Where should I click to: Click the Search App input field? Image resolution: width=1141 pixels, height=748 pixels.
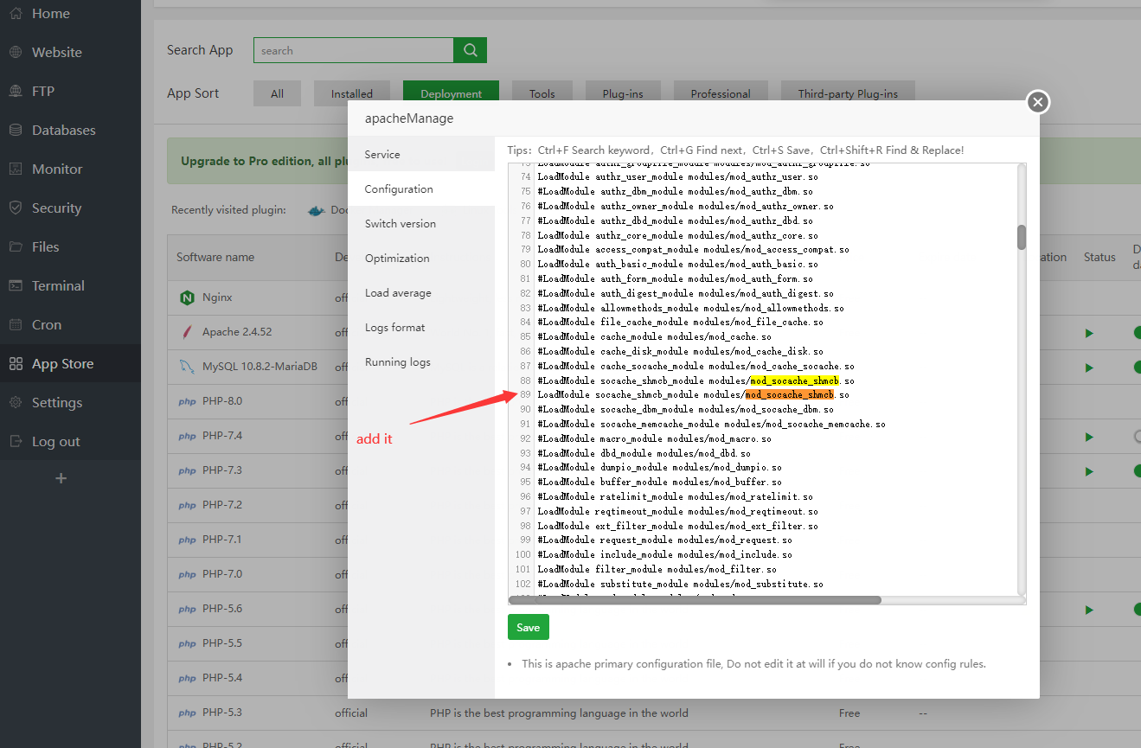353,50
